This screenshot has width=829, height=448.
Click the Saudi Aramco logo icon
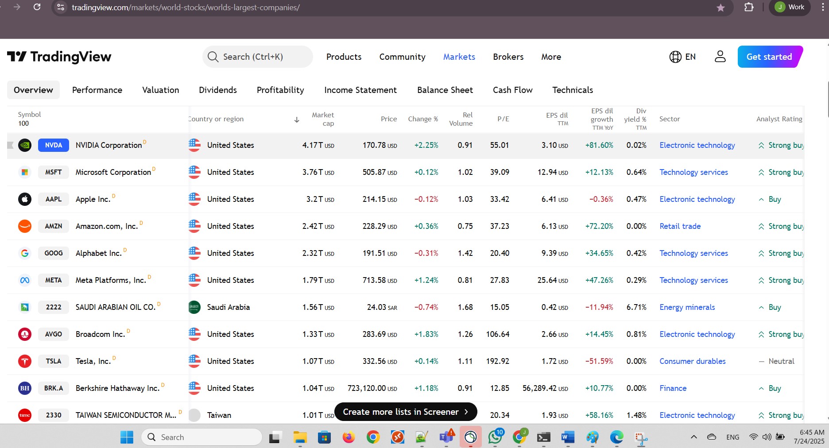[25, 307]
